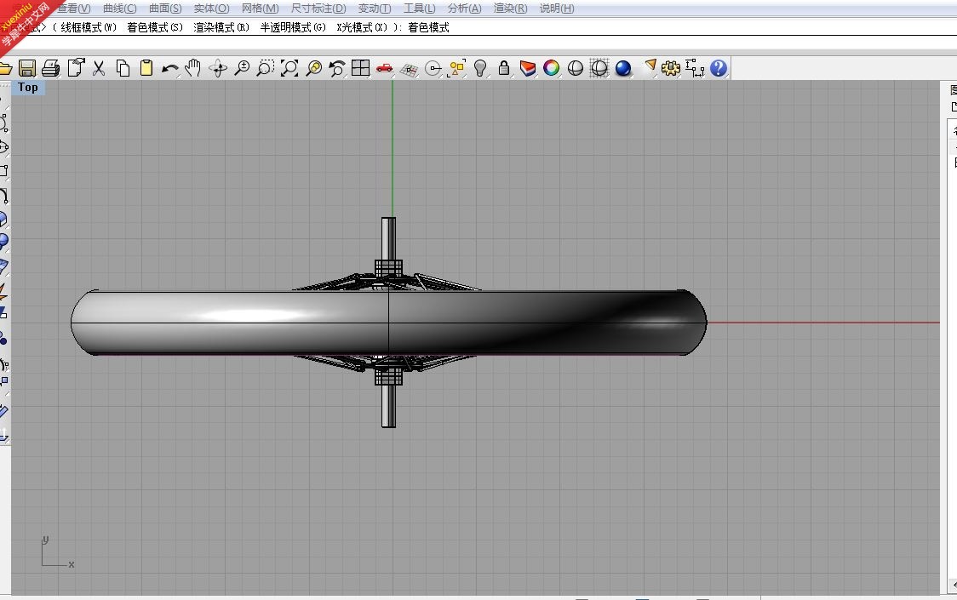This screenshot has height=600, width=957.
Task: Click the Undo arrow icon
Action: pyautogui.click(x=169, y=69)
